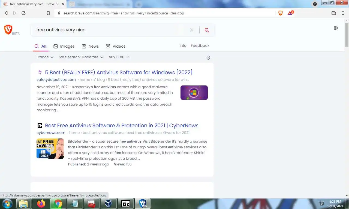Open search settings gear icon
Viewport: 349px width, 209px height.
[336, 28]
